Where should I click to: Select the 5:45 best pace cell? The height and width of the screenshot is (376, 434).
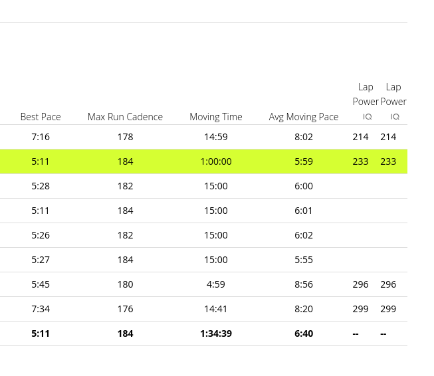pyautogui.click(x=41, y=285)
